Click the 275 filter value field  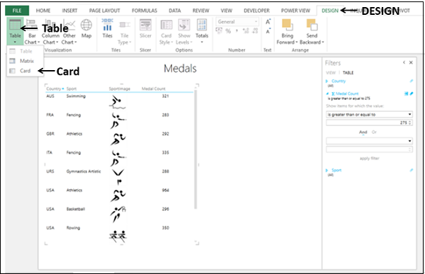point(369,122)
